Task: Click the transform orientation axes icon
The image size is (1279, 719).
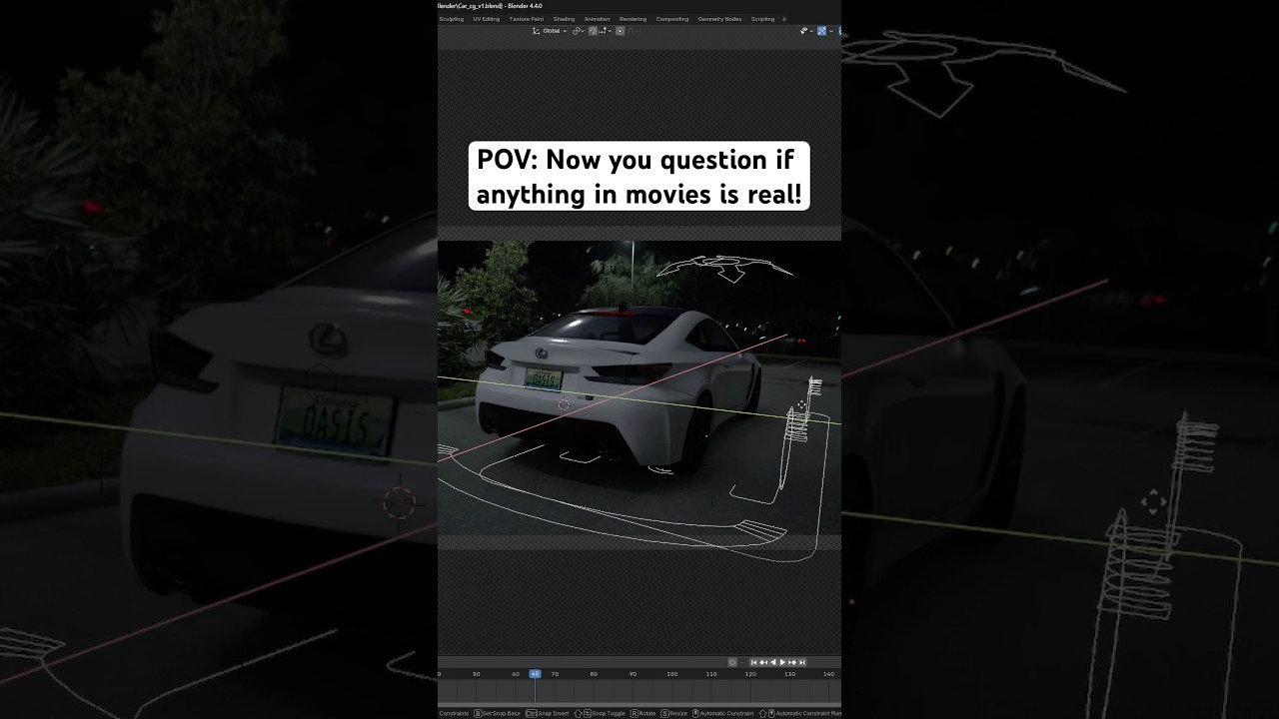Action: [537, 31]
